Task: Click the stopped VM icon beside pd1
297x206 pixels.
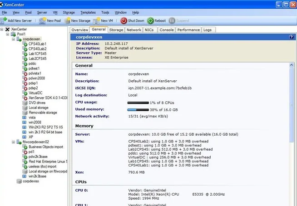Action: point(25,152)
